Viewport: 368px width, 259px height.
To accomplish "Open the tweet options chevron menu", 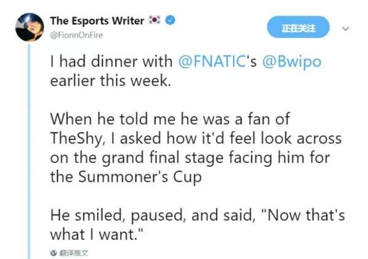I will [x=345, y=28].
